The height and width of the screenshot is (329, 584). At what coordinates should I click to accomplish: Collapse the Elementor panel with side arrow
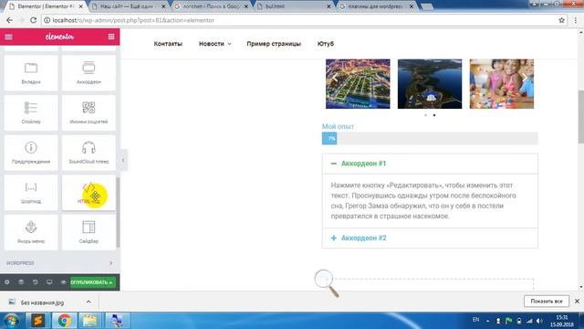point(123,160)
